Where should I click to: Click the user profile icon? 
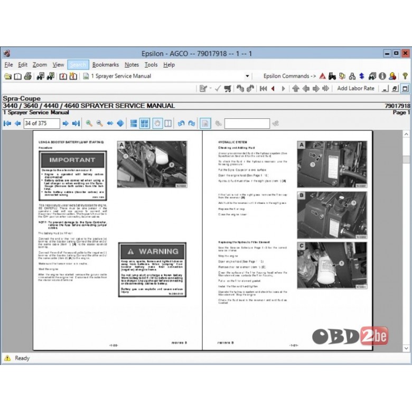[x=392, y=76]
